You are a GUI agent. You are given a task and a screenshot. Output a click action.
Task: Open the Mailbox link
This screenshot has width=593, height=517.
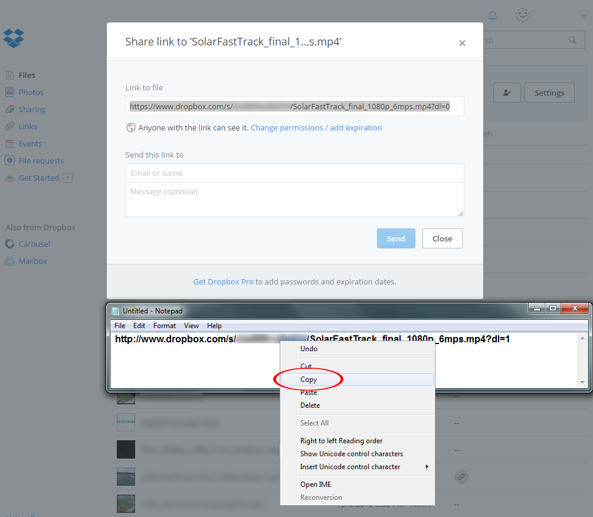click(x=33, y=261)
